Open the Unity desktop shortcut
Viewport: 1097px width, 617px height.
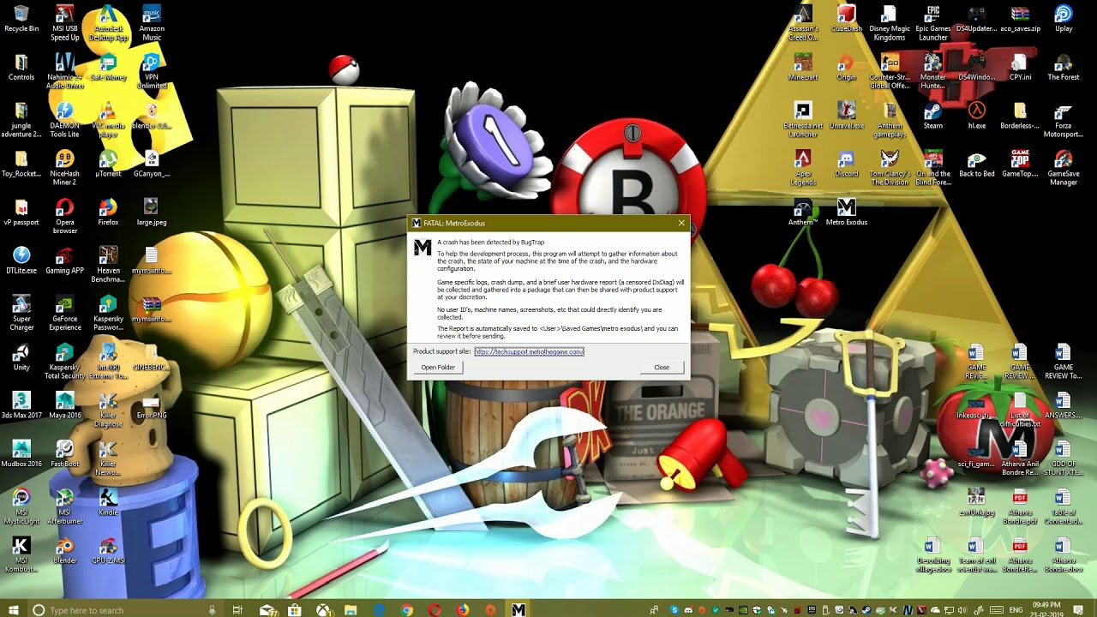(21, 356)
